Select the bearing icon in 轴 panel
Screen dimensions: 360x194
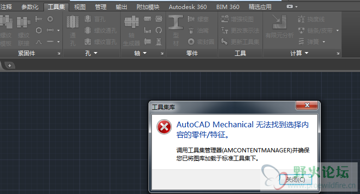(x=158, y=42)
